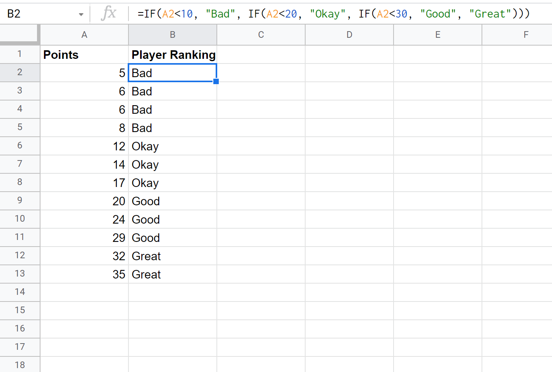Image resolution: width=552 pixels, height=372 pixels.
Task: Select column B header
Action: click(x=172, y=35)
